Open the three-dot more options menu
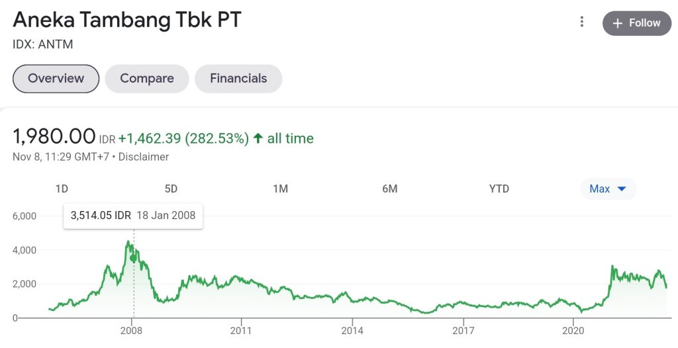678x348 pixels. point(582,22)
